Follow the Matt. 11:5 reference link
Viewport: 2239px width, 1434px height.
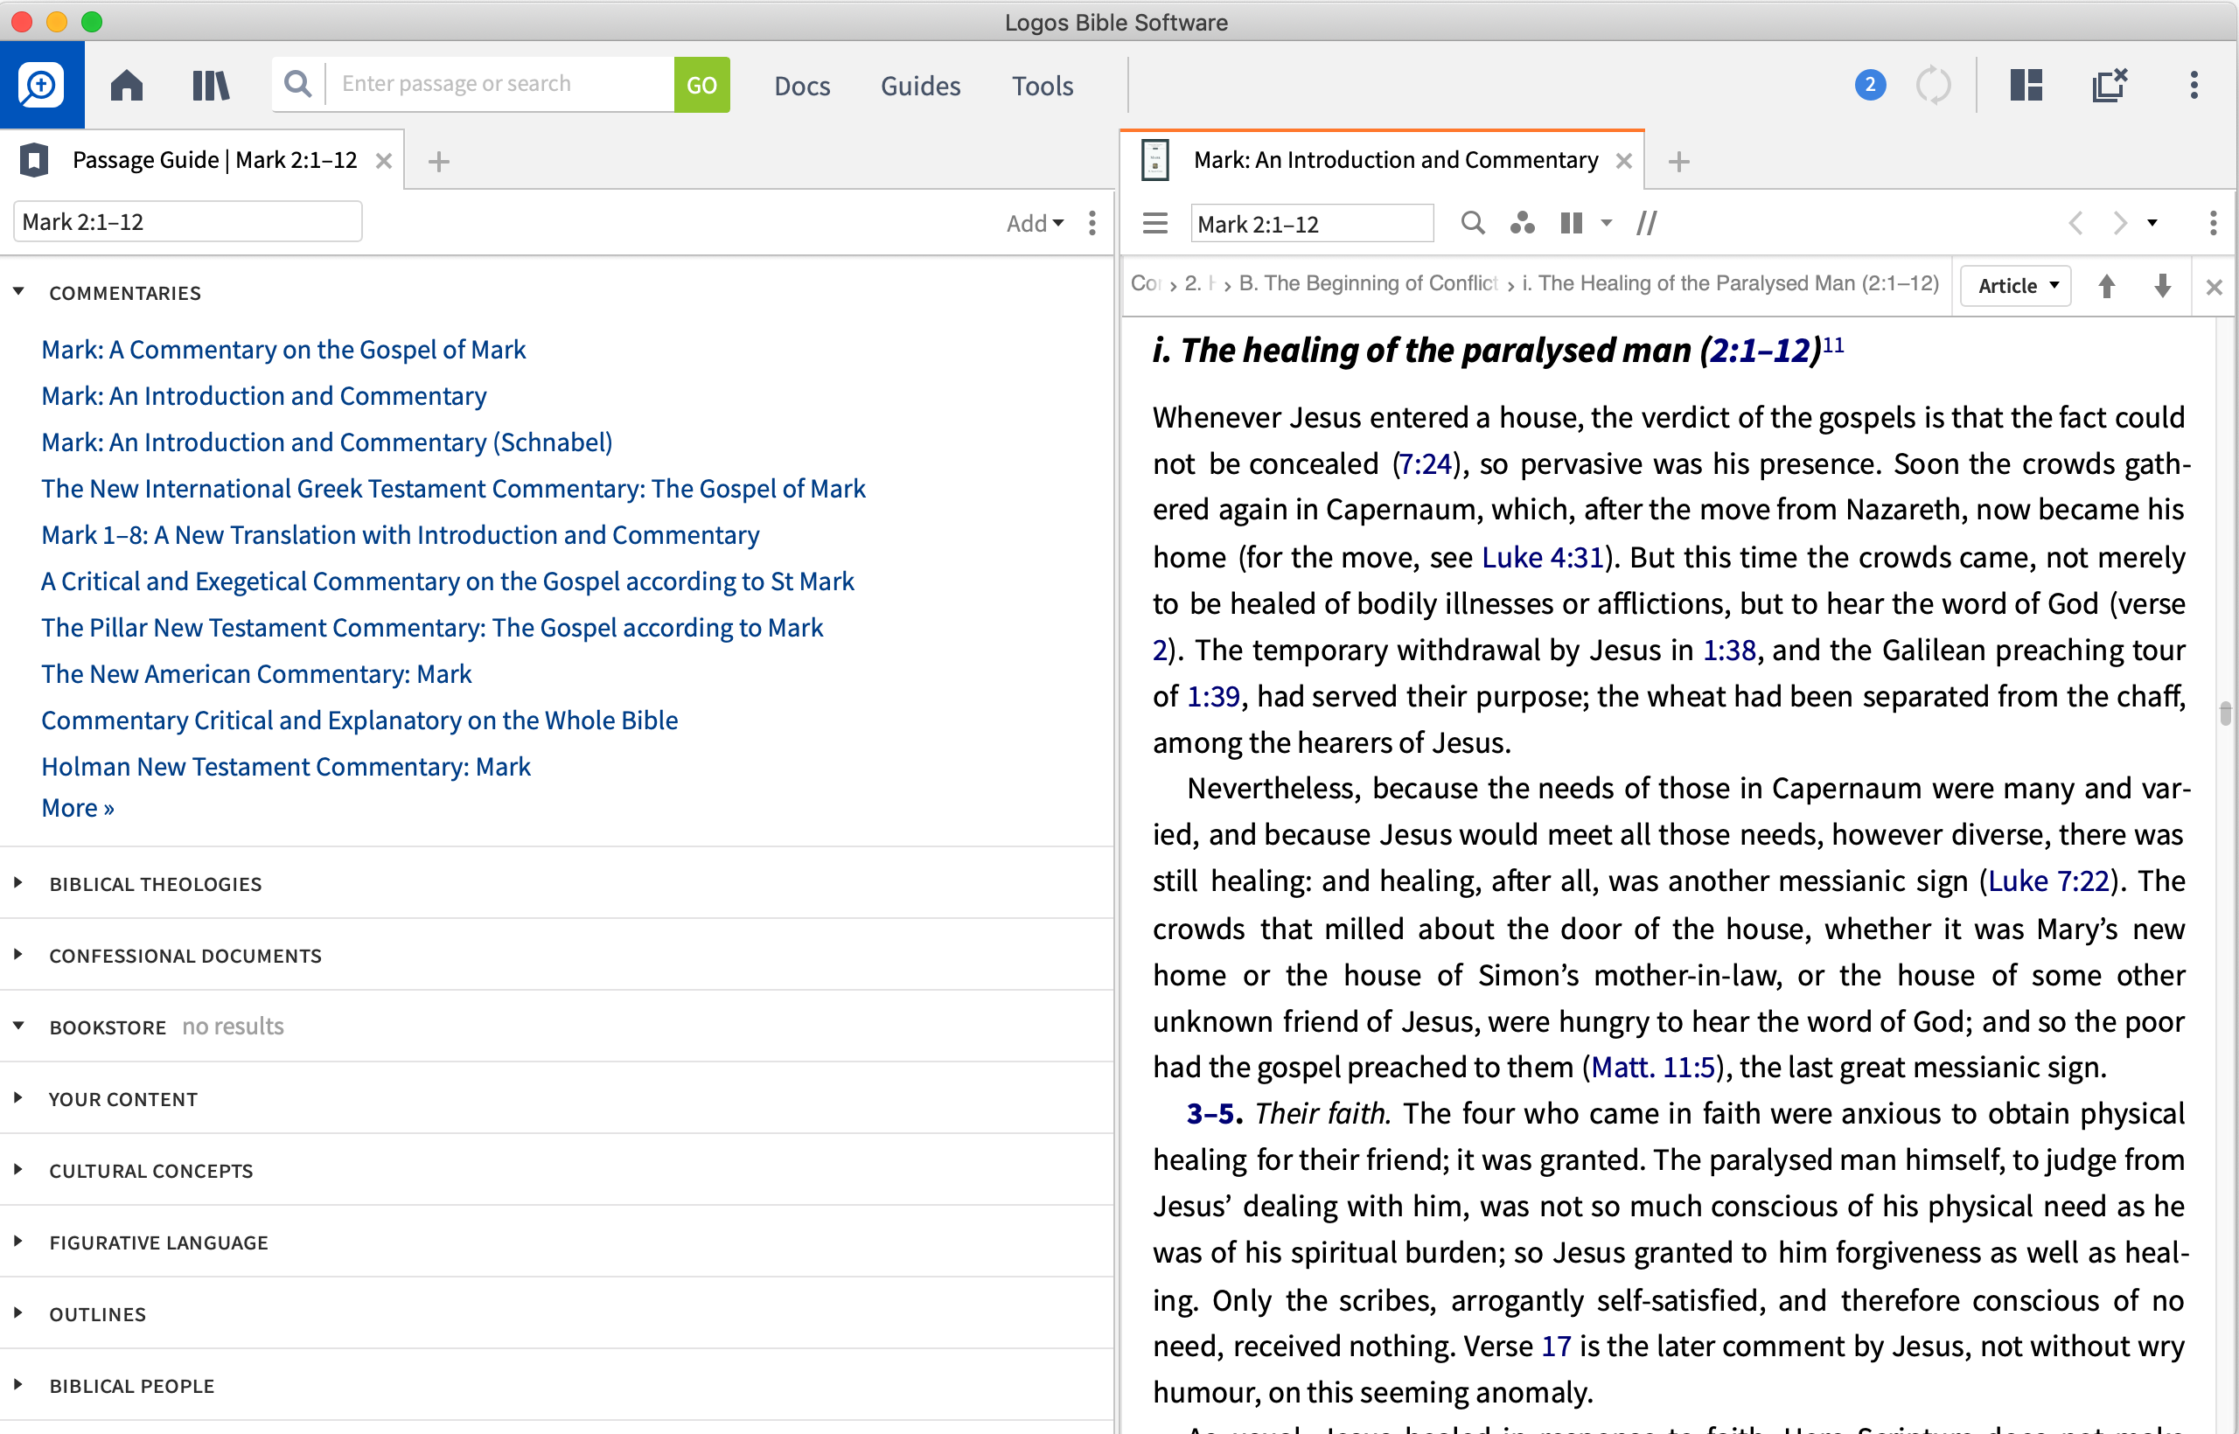click(1653, 1067)
